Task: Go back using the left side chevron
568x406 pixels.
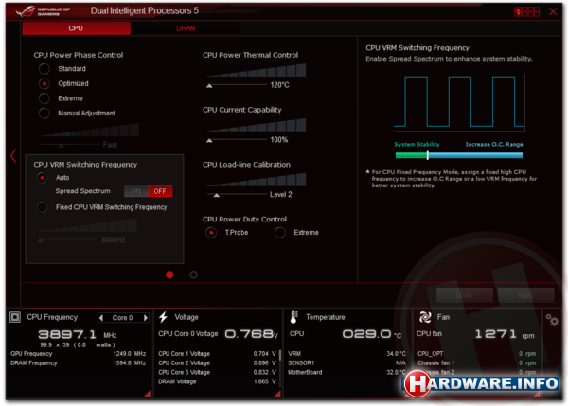Action: pos(13,155)
